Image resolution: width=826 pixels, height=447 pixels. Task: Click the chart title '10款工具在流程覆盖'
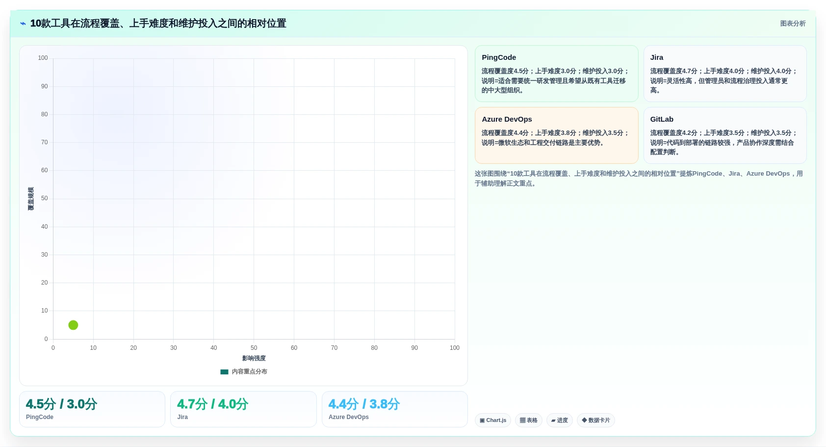point(158,24)
